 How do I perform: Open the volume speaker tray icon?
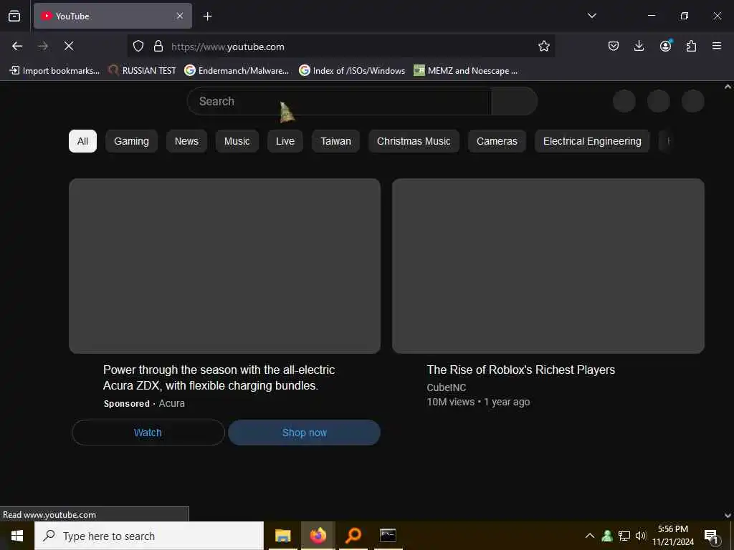pyautogui.click(x=640, y=536)
